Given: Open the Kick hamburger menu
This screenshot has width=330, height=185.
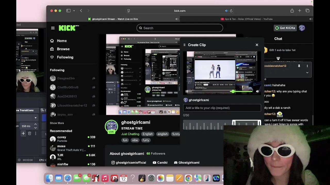Looking at the screenshot, I should (x=53, y=28).
